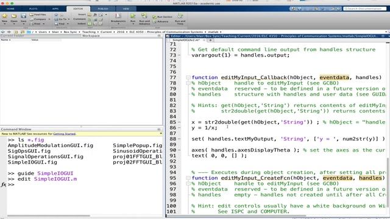
Task: Collapse the editMyInput_CreateFcn function fold
Action: tap(188, 178)
